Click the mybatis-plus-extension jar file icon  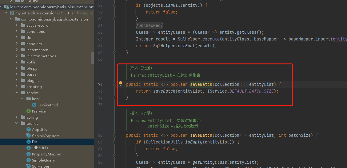pos(12,13)
